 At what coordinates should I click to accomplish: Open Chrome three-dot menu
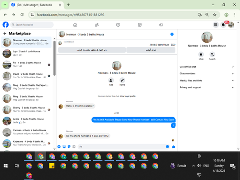click(x=235, y=15)
